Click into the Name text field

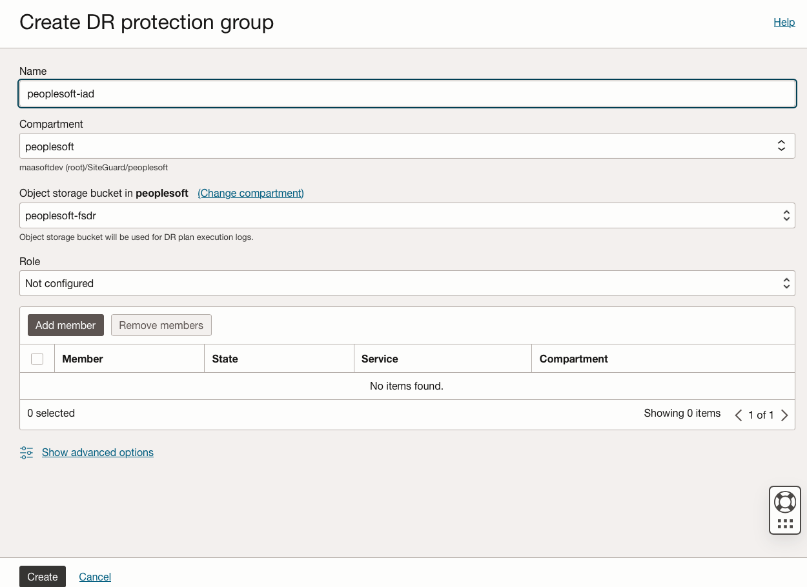407,94
